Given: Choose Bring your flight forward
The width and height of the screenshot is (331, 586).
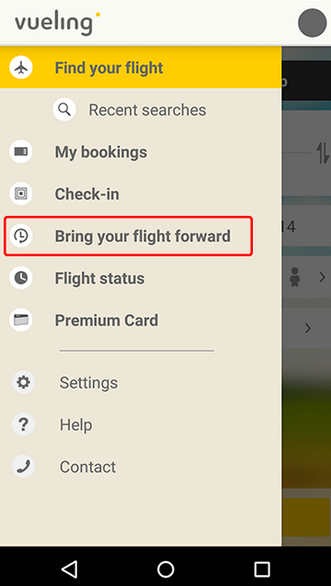Looking at the screenshot, I should point(129,236).
